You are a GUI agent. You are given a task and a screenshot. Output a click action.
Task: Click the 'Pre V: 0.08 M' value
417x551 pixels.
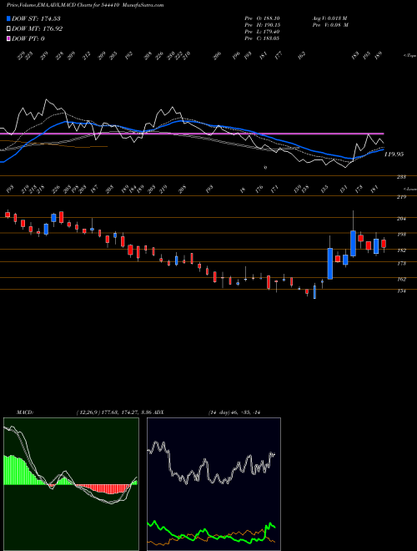(x=329, y=25)
